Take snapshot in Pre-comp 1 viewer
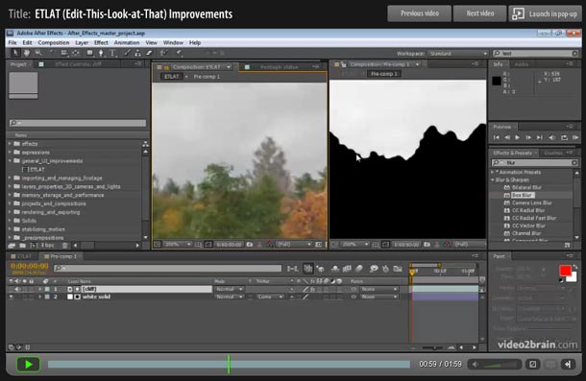This screenshot has width=586, height=381. (427, 245)
